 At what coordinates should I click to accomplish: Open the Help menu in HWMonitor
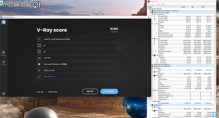163,4
